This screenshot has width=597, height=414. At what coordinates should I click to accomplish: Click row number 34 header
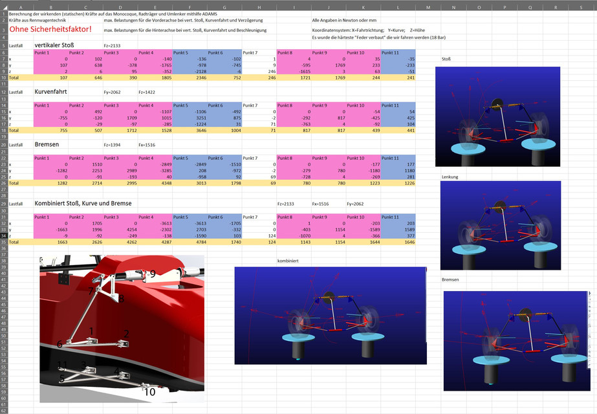[6, 235]
